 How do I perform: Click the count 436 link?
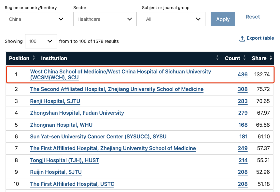click(x=243, y=74)
